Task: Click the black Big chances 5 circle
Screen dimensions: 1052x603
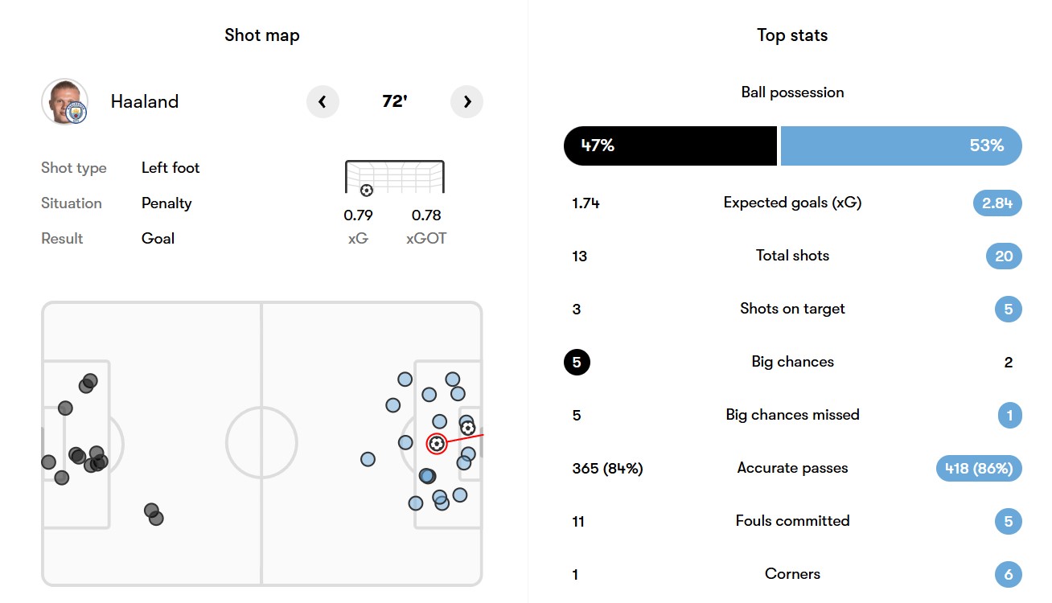Action: [x=577, y=362]
